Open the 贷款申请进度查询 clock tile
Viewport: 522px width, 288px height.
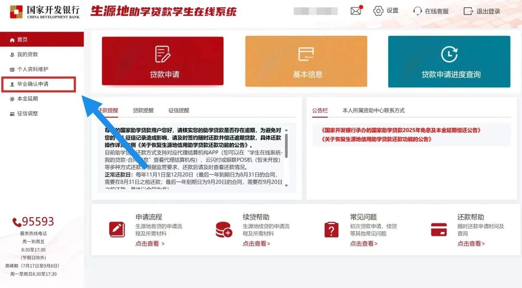coord(449,61)
